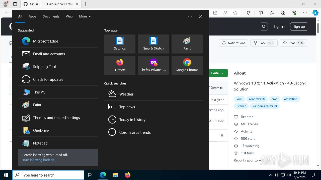Open the Coronavirus trends quick search
Viewport: 321px width, 180px height.
point(153,132)
